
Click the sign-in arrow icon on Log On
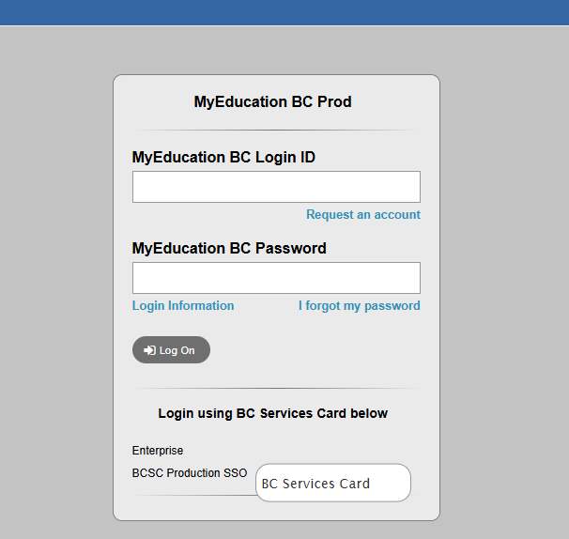149,350
